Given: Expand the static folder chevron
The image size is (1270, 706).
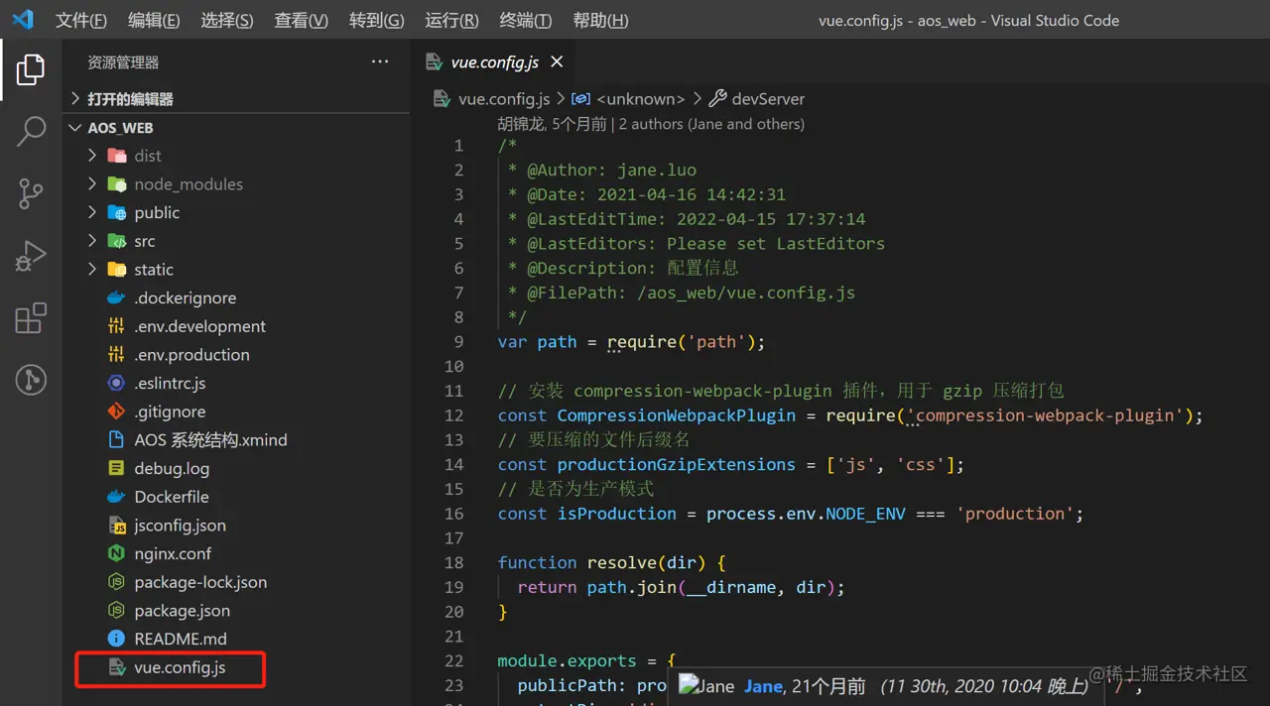Looking at the screenshot, I should pos(92,270).
